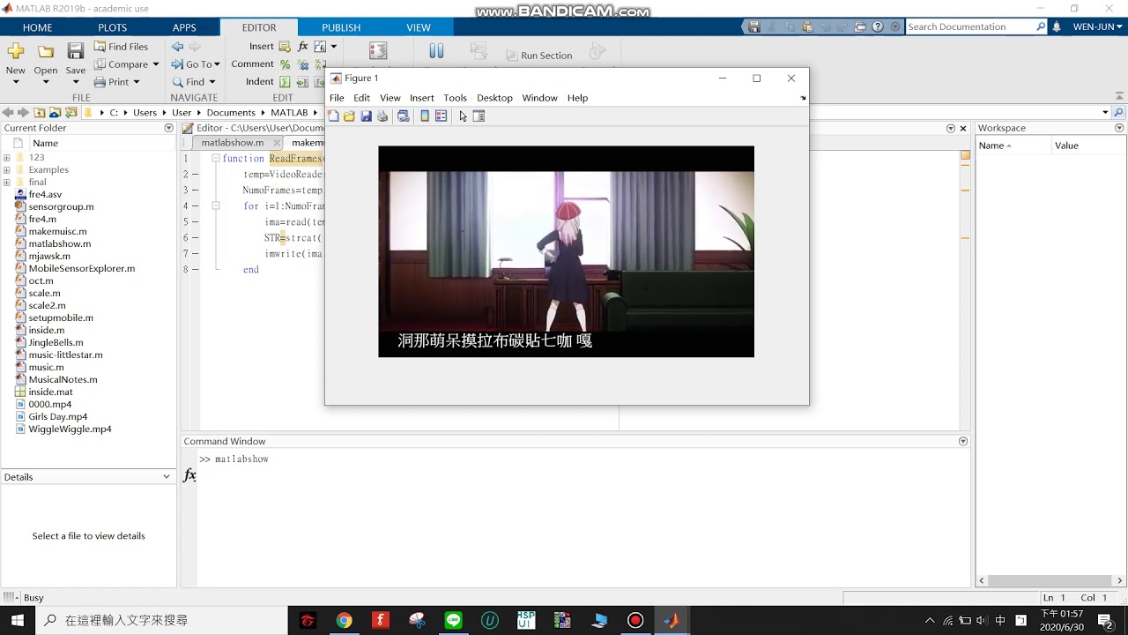Image resolution: width=1128 pixels, height=635 pixels.
Task: Click the percent Comment icon
Action: [x=285, y=64]
